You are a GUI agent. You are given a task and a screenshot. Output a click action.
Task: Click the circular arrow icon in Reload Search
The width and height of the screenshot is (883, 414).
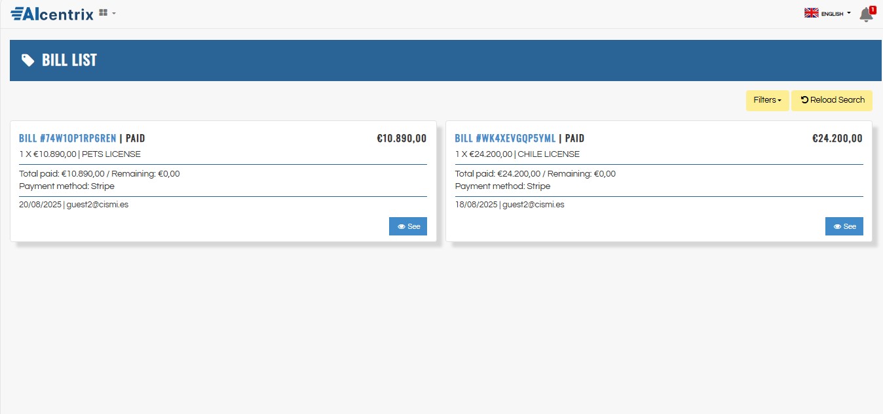[804, 100]
